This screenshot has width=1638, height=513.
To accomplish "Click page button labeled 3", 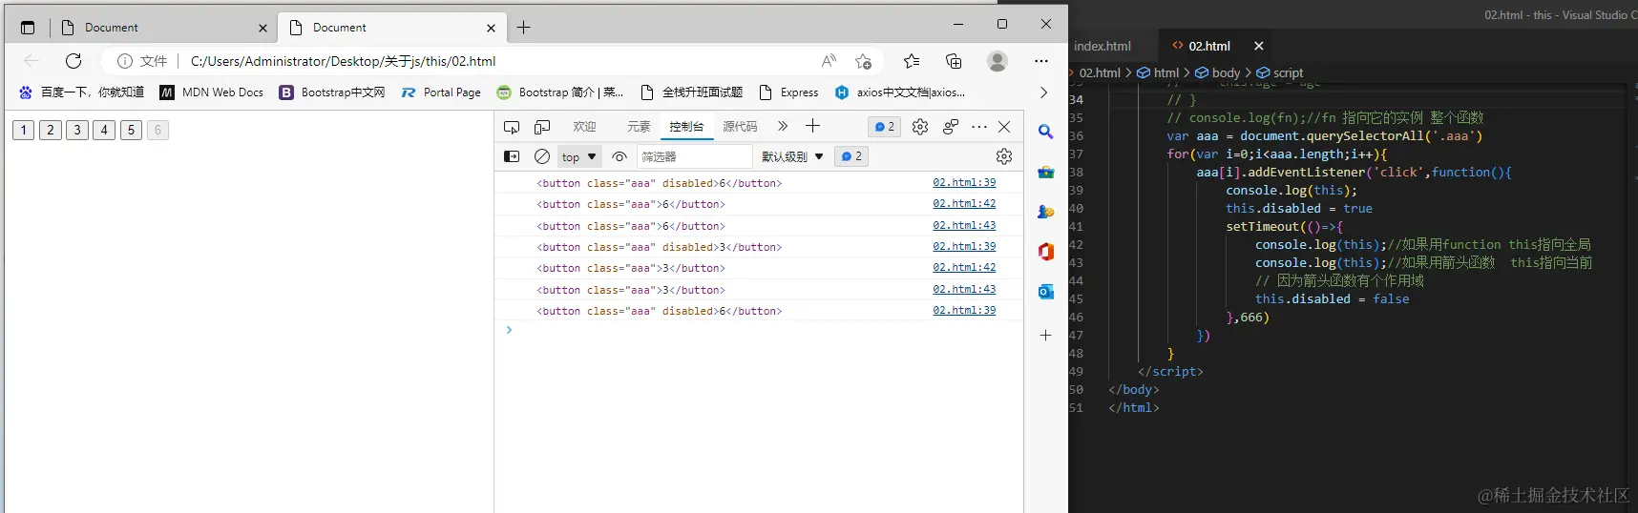I will tap(77, 130).
